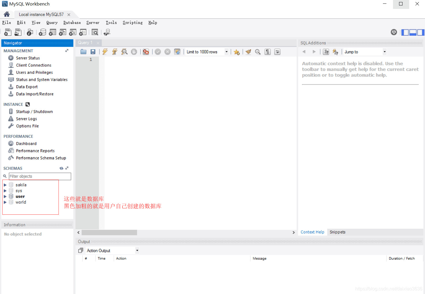
Task: Focus the Filter objects search field
Action: 40,176
